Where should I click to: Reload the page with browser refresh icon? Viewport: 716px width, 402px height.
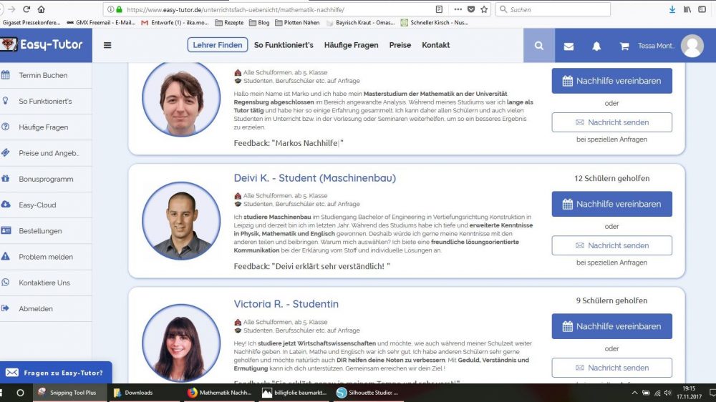pos(26,9)
